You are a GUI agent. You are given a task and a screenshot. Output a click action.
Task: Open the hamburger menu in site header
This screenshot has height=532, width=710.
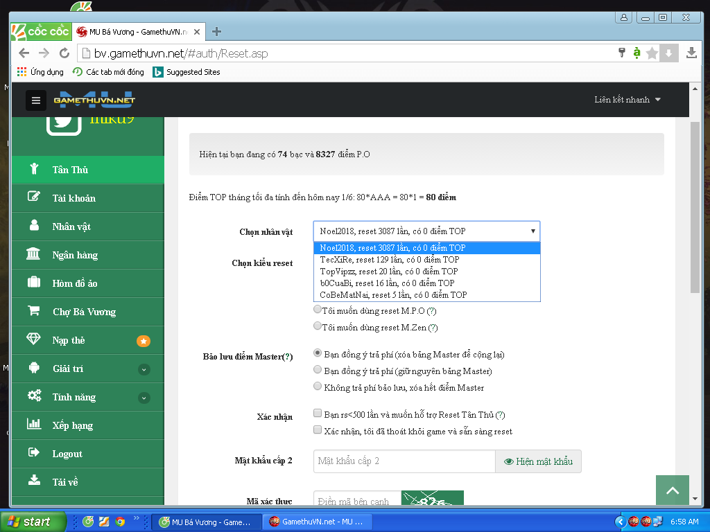click(x=36, y=100)
